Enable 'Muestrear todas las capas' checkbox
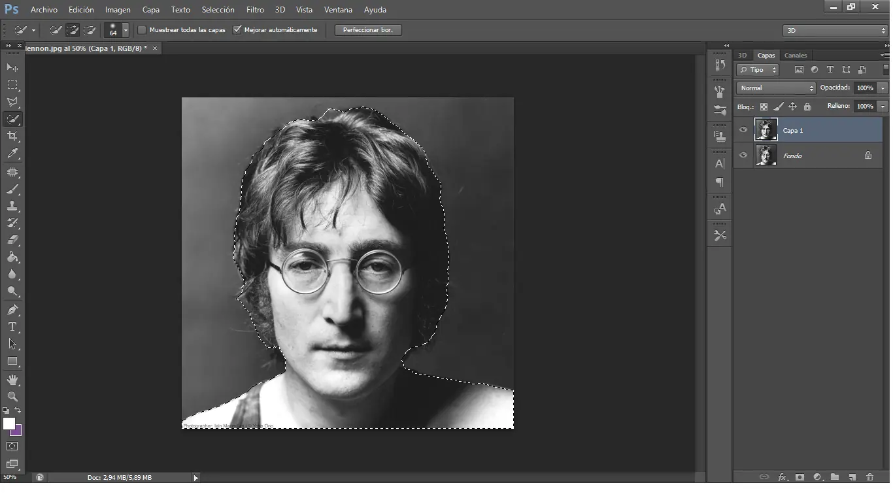 click(x=142, y=30)
